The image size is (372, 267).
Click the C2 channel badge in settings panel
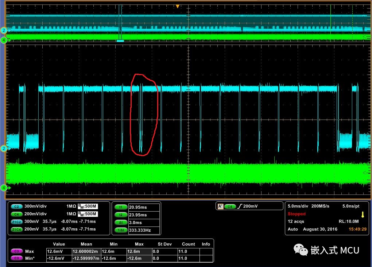17,206
